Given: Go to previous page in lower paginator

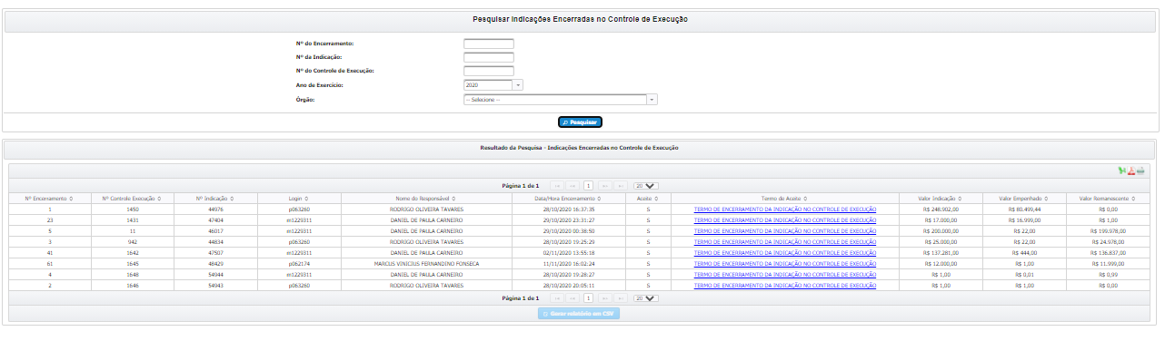Looking at the screenshot, I should [573, 297].
